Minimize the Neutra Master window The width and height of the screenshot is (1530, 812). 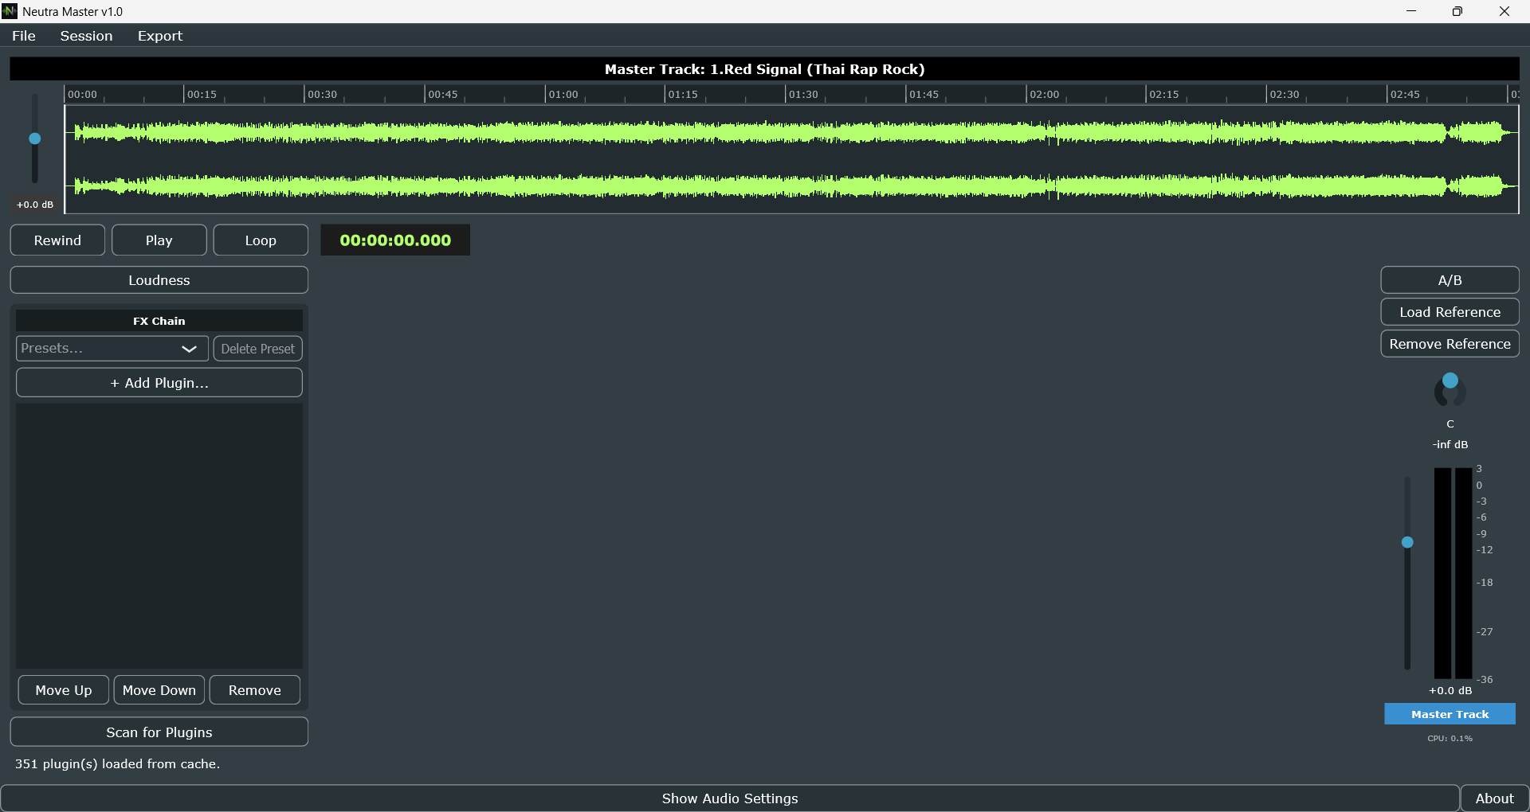pos(1411,11)
